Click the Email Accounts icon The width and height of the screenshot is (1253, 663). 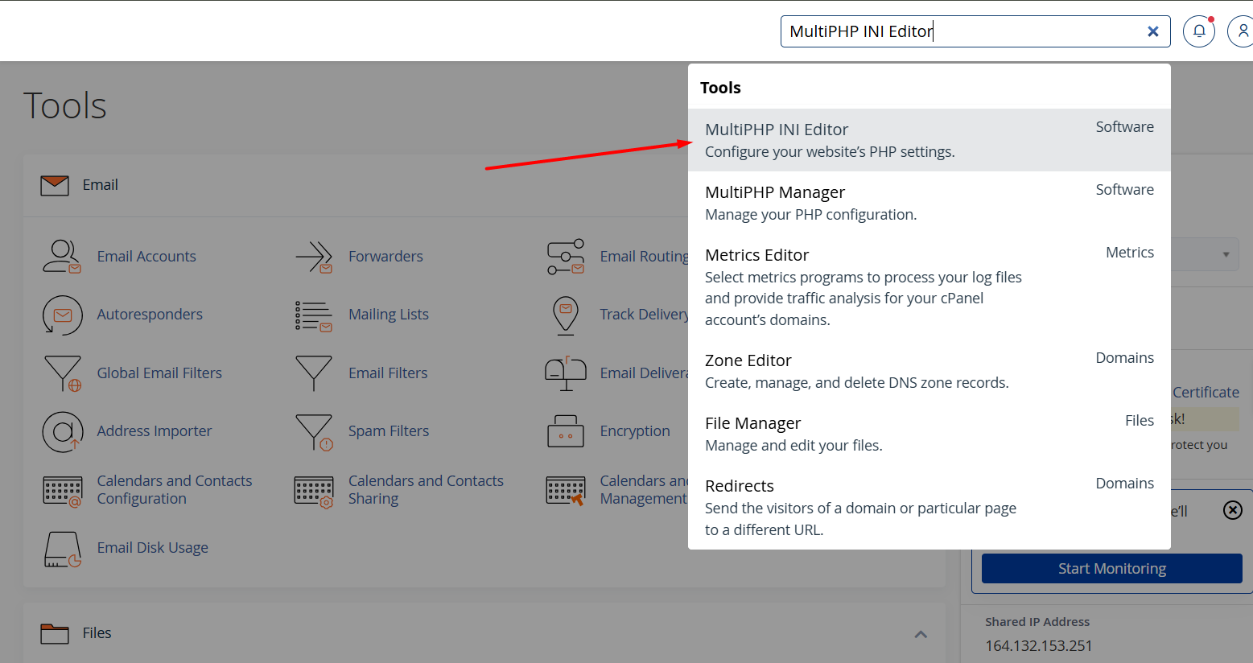click(62, 256)
